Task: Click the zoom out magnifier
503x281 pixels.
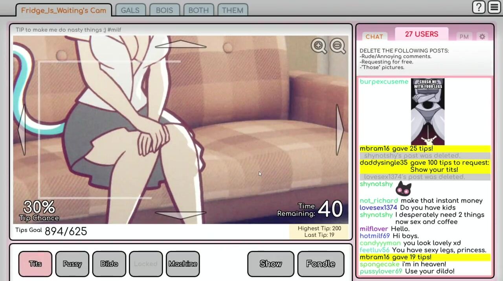Action: coord(338,46)
